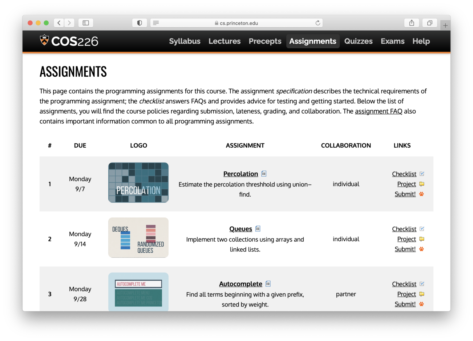
Task: Click the paw icon beside Percolation's Submit link
Action: 421,194
